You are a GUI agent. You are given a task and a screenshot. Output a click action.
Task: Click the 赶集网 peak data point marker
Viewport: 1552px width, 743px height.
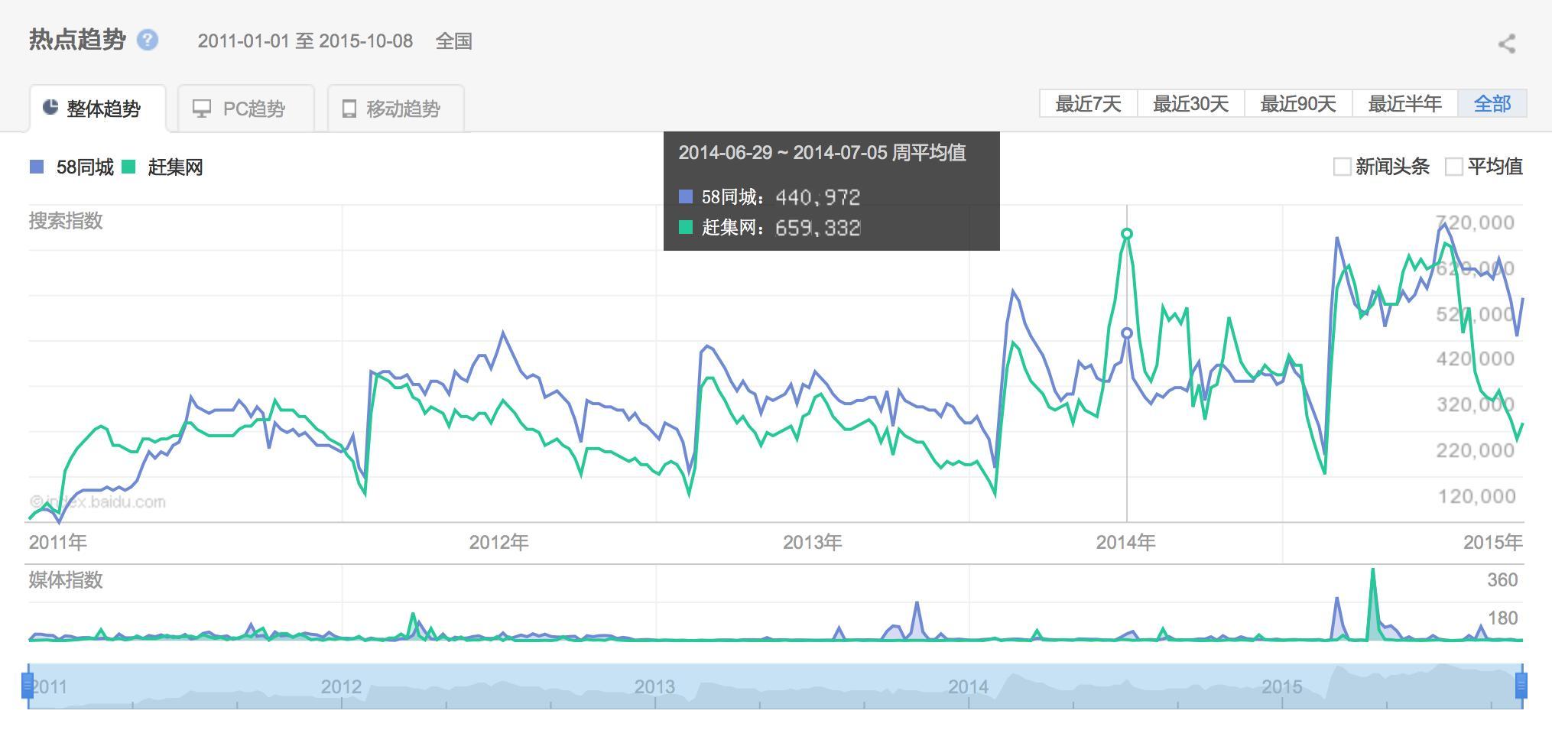click(x=1126, y=234)
